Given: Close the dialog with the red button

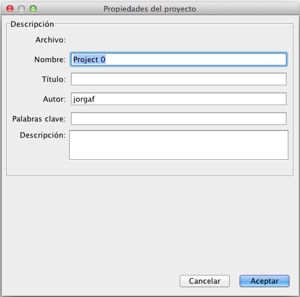Looking at the screenshot, I should (10, 9).
